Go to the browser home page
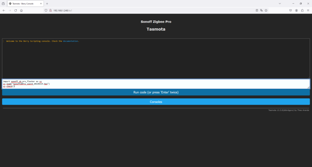This screenshot has height=167, width=312. point(21,11)
